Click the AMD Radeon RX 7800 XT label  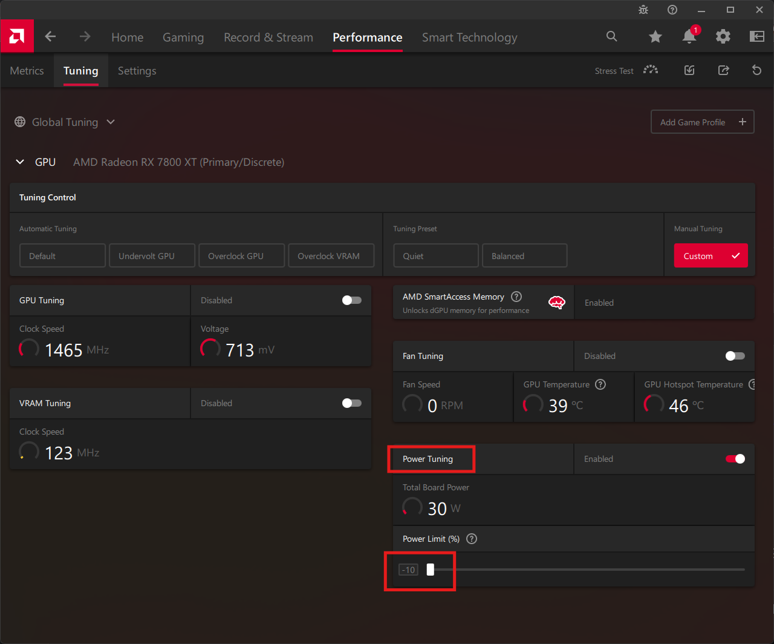click(178, 162)
